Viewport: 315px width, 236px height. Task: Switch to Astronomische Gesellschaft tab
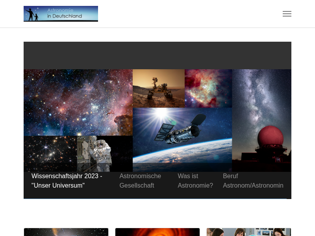point(140,181)
